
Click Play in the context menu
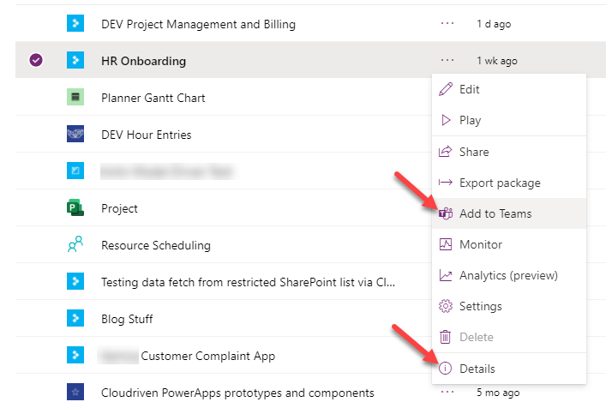click(470, 120)
